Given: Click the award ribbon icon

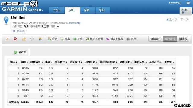Looking at the screenshot, I should pos(40,39).
